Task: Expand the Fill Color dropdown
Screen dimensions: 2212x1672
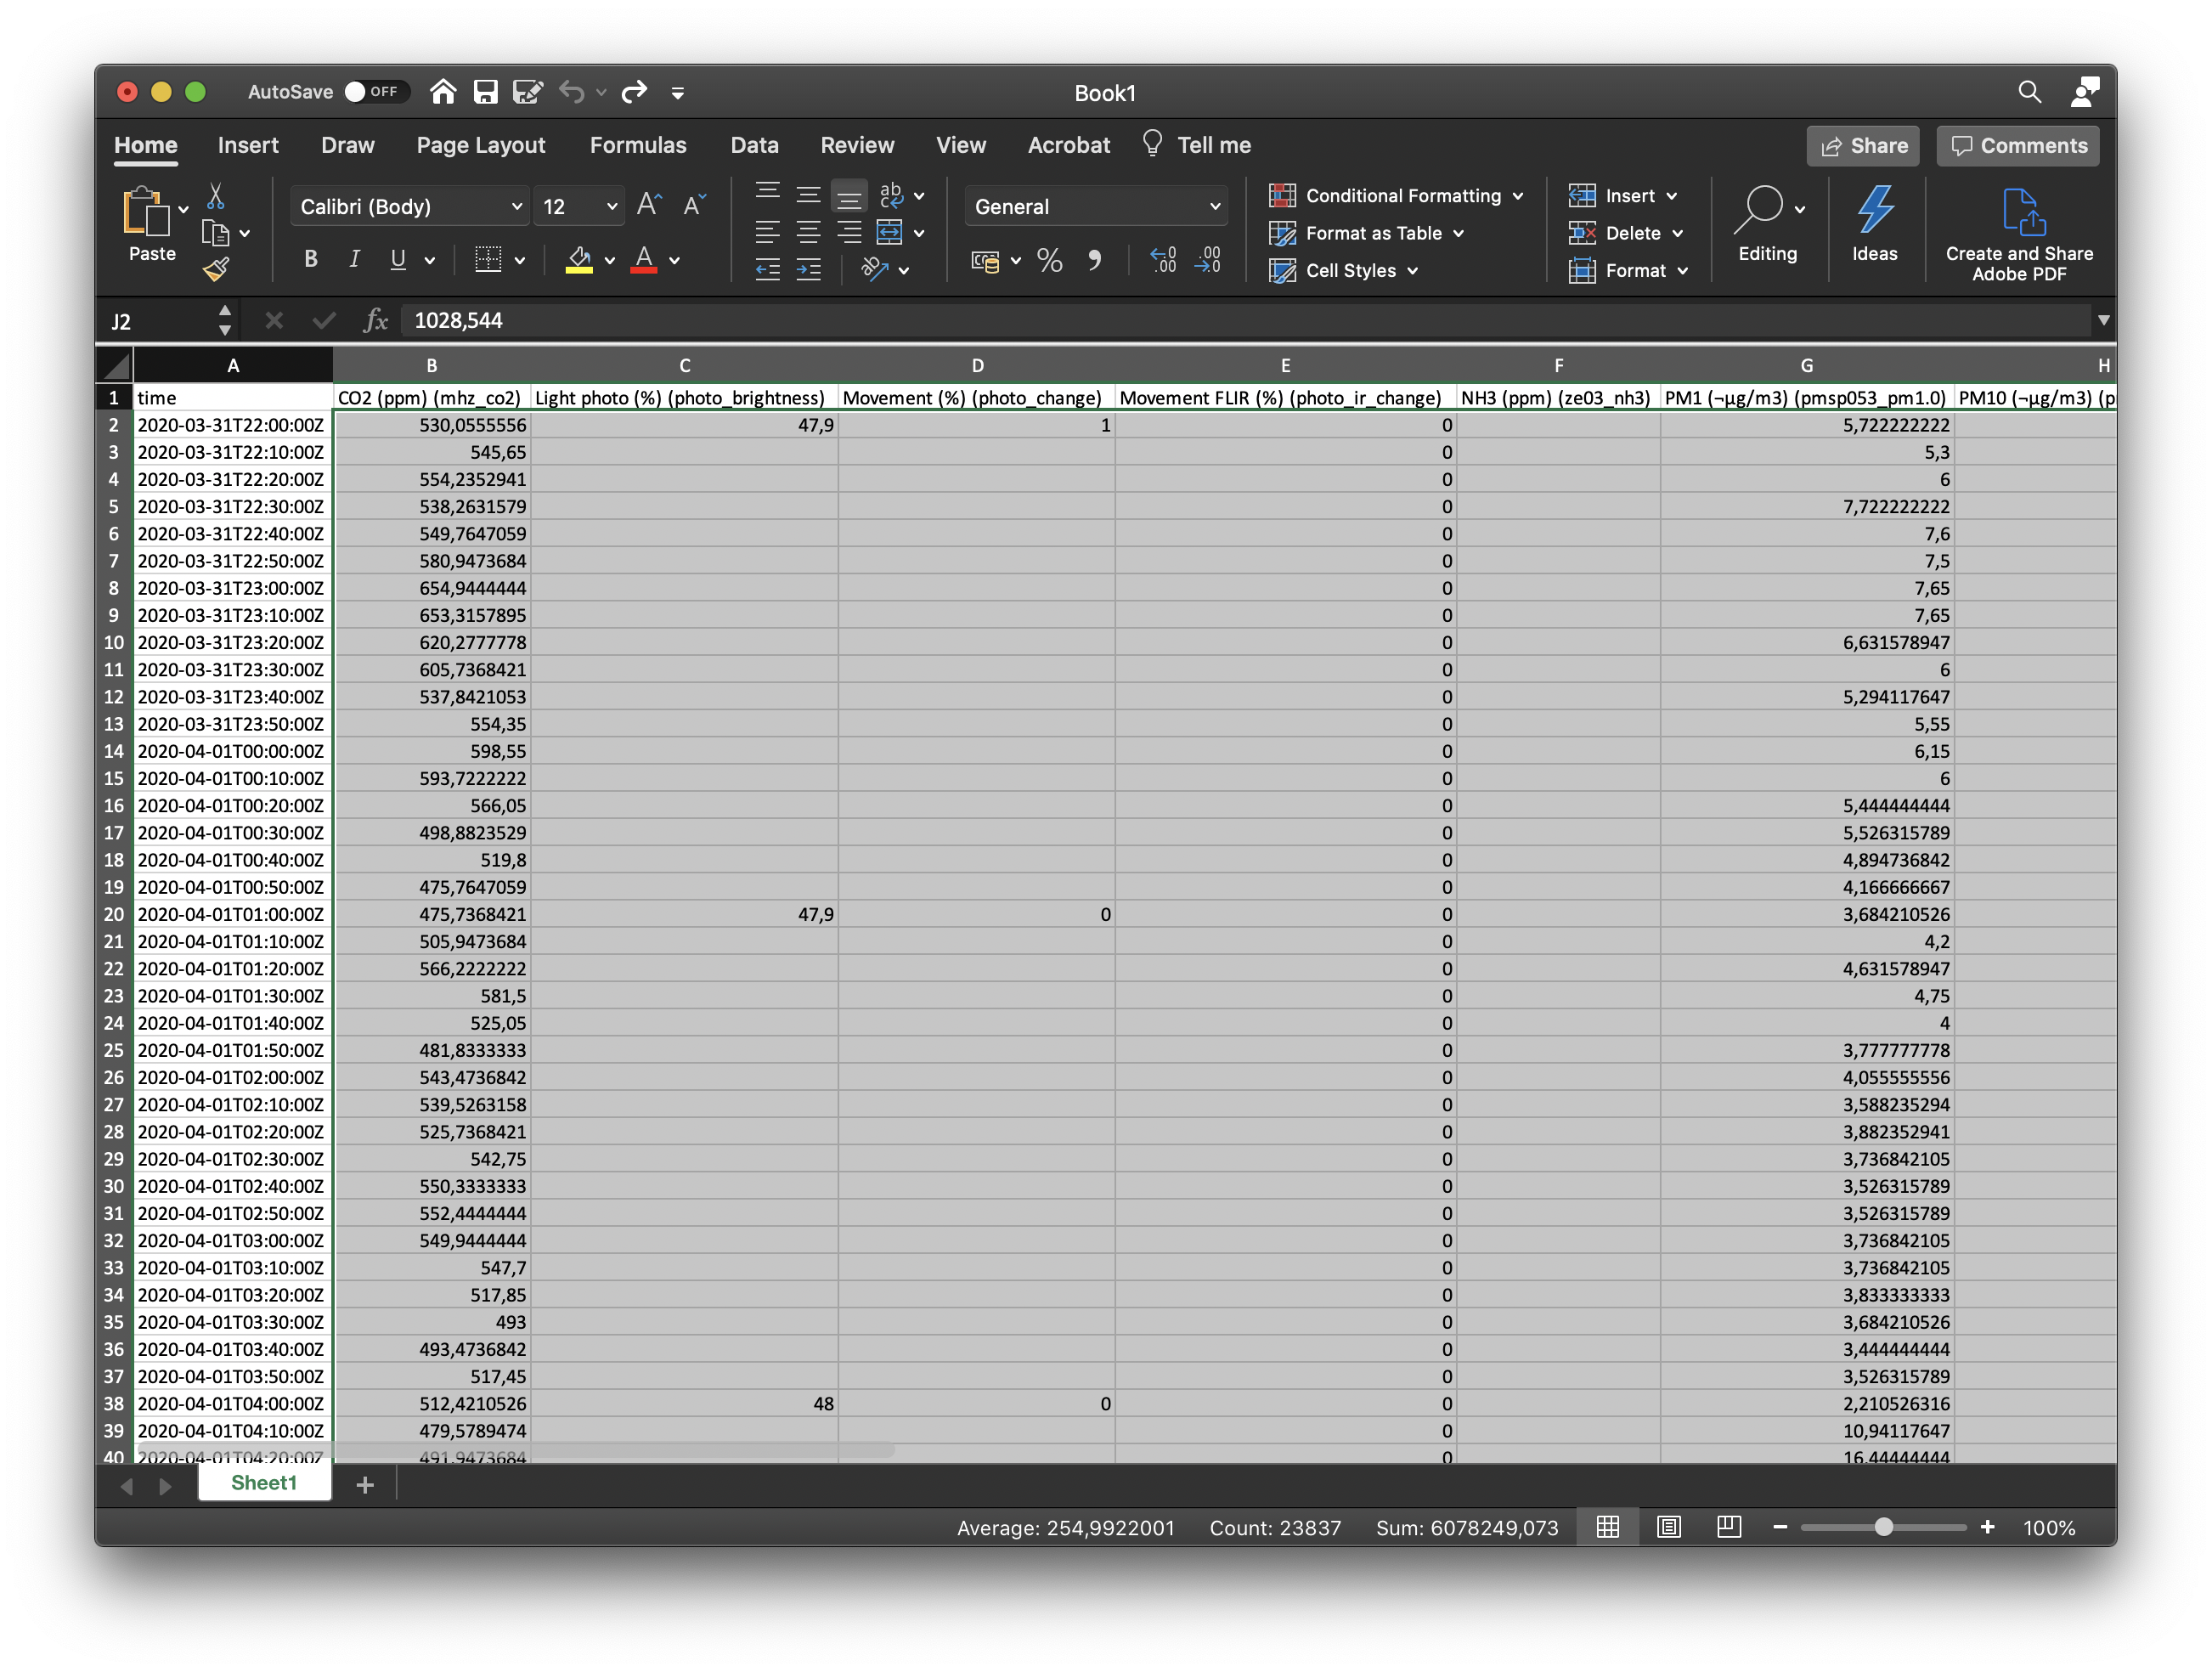Action: click(x=610, y=261)
